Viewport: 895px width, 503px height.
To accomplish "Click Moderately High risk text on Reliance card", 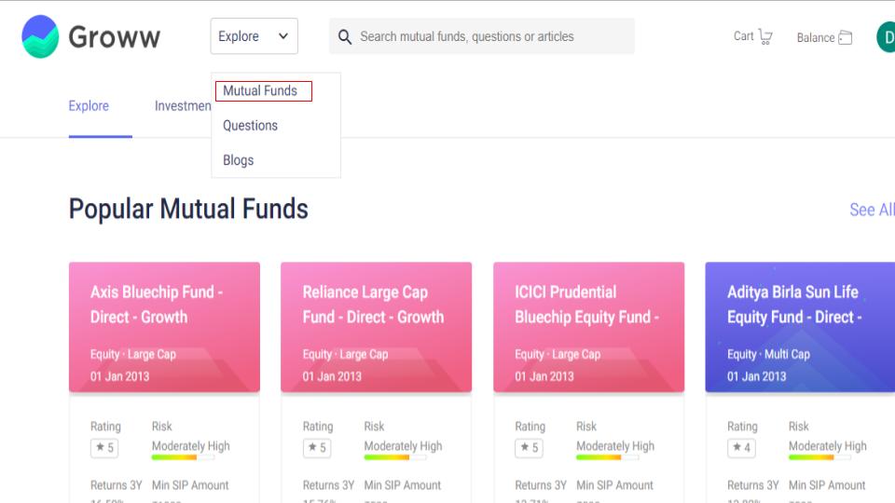I will click(x=403, y=446).
